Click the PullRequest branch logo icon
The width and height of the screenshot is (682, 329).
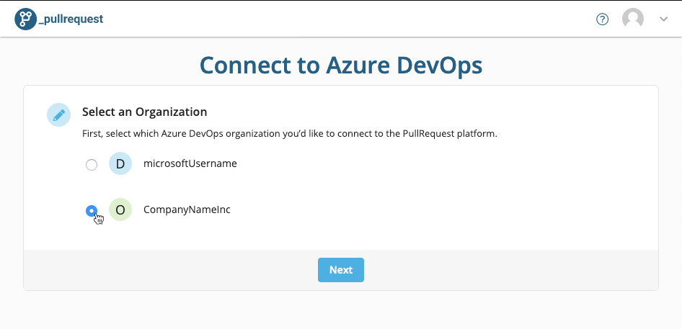point(25,19)
